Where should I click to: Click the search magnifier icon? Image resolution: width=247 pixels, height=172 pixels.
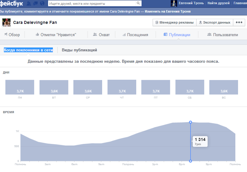(x=138, y=3)
